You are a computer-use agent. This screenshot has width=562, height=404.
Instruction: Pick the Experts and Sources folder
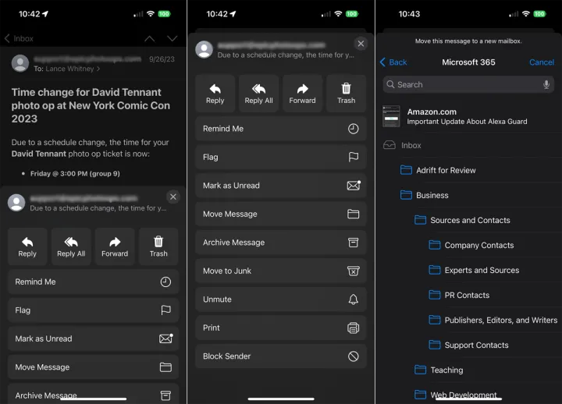click(482, 270)
